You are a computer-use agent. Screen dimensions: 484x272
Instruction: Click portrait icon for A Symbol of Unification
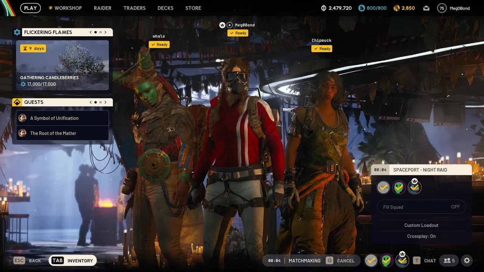tap(22, 118)
